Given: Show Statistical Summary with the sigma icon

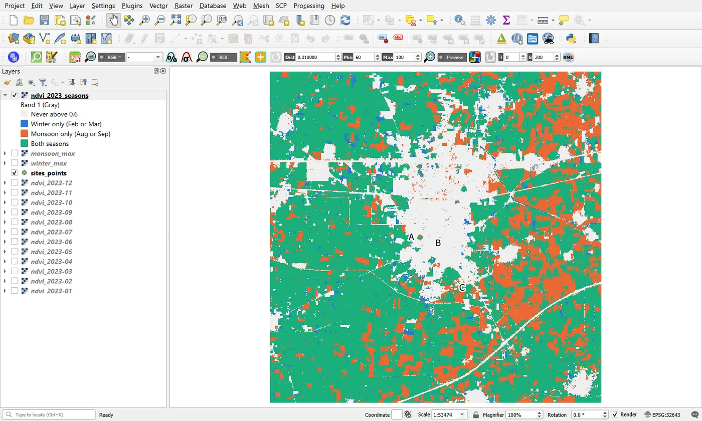Looking at the screenshot, I should pyautogui.click(x=506, y=20).
